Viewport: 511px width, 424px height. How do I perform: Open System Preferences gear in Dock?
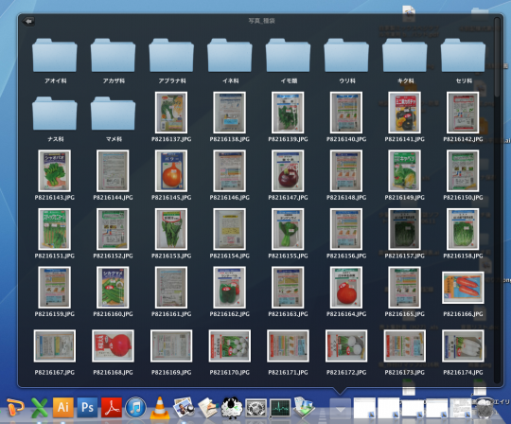pos(256,408)
